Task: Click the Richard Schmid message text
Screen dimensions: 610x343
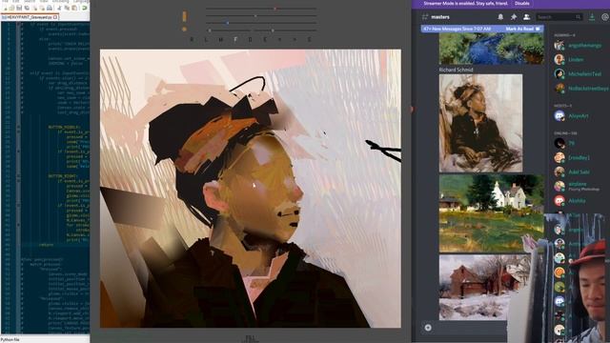Action: pyautogui.click(x=456, y=70)
